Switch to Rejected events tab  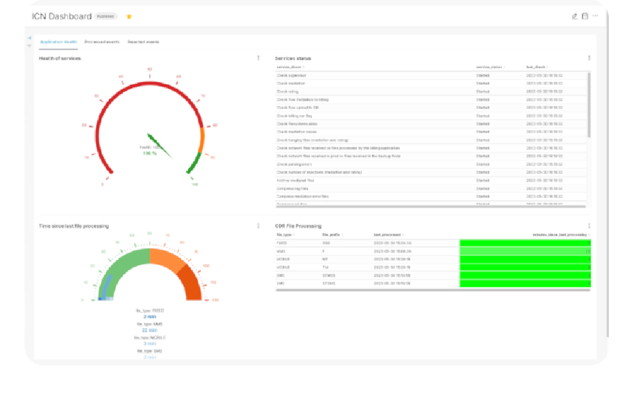pyautogui.click(x=143, y=42)
